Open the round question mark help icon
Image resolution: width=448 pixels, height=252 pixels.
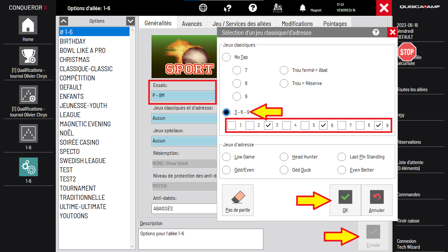tap(253, 8)
